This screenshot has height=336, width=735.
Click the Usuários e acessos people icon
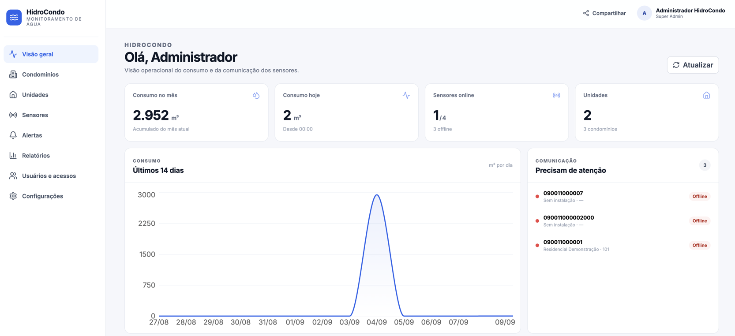point(13,176)
